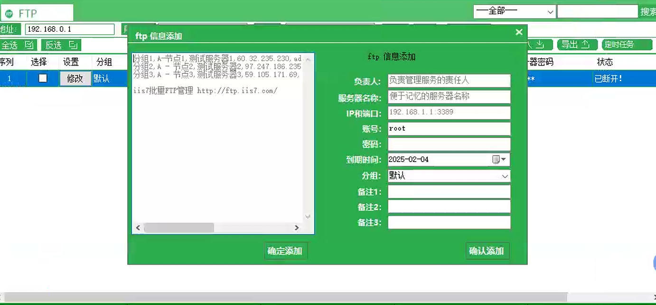Click the text area's right scroll arrow
This screenshot has width=656, height=305.
[297, 228]
